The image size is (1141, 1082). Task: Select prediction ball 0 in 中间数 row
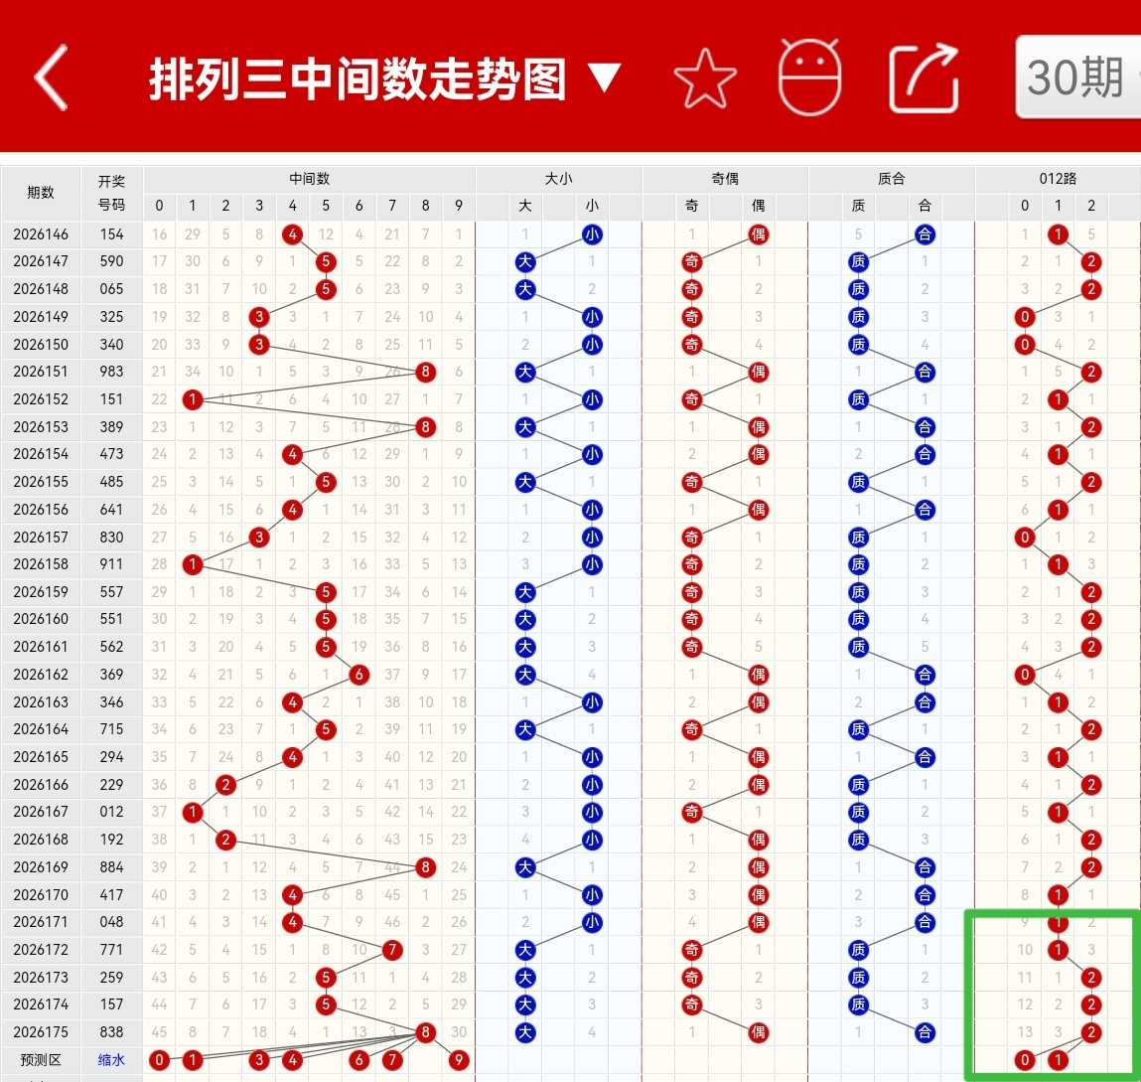tap(159, 1060)
